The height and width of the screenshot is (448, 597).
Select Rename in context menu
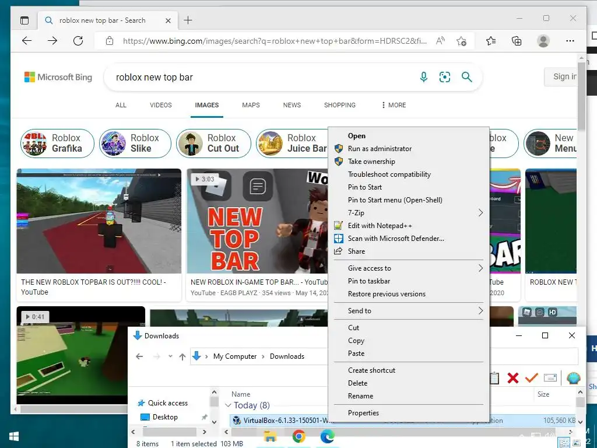pos(409,396)
